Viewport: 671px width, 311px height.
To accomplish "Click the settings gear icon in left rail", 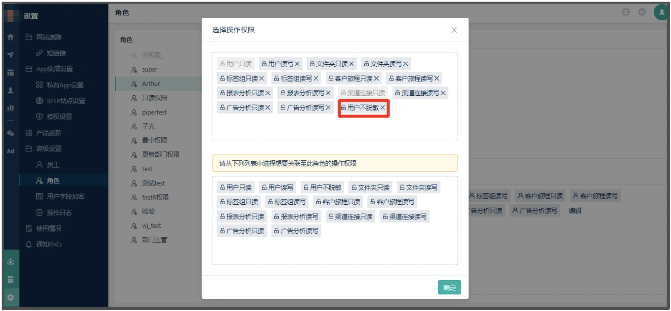I will tap(10, 297).
